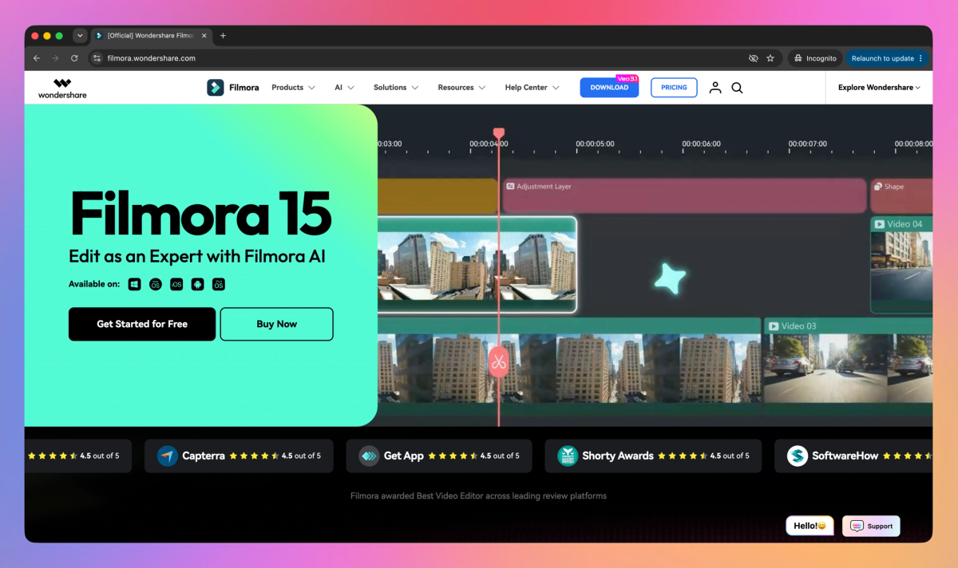Close the Wondershare Filmora browser tab
Viewport: 958px width, 568px height.
click(x=205, y=36)
